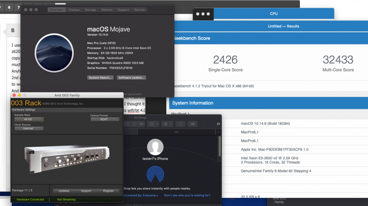Click the Multi-Core Score 32433
The height and width of the screenshot is (206, 368).
pyautogui.click(x=338, y=60)
